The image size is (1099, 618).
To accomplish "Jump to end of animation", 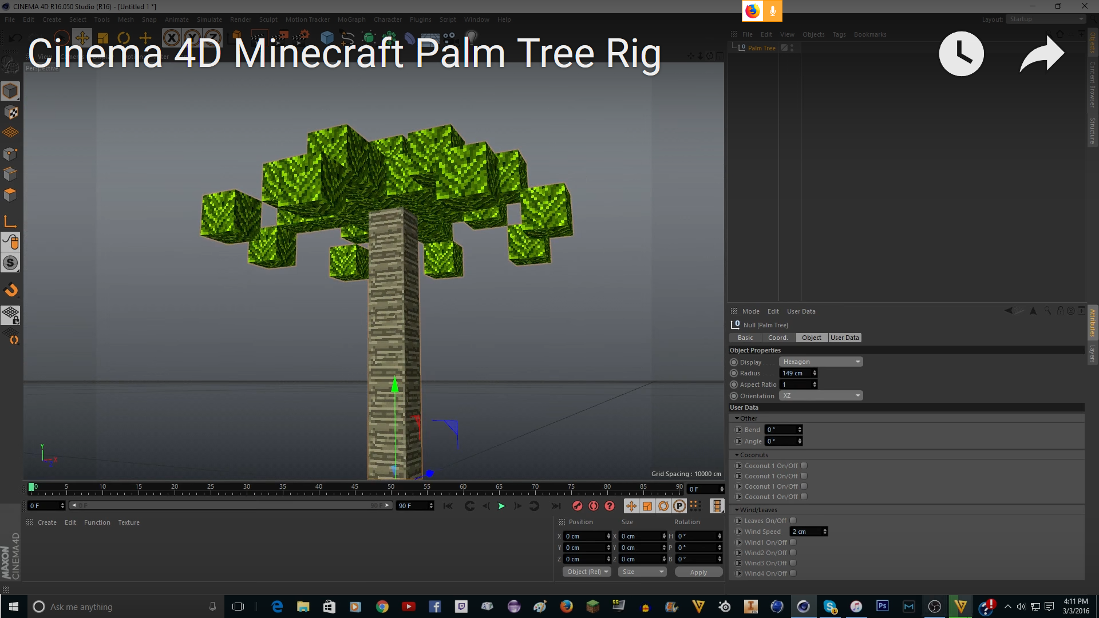I will pyautogui.click(x=556, y=506).
